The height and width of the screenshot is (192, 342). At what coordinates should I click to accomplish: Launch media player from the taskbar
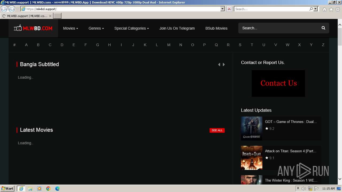click(x=39, y=189)
